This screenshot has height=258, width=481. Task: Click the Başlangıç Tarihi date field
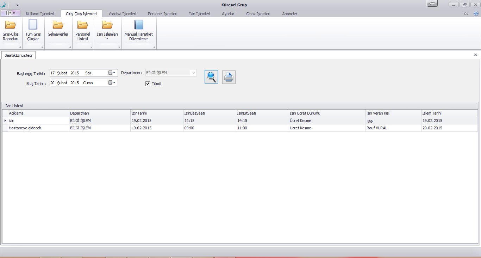point(84,73)
